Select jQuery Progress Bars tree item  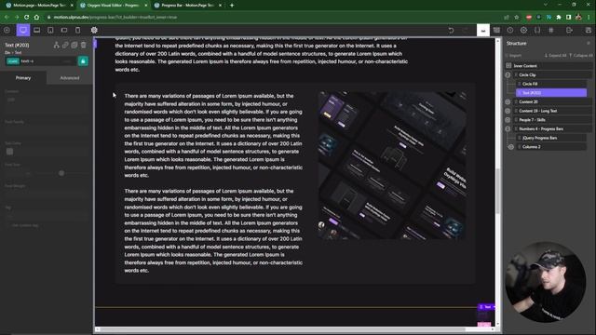[x=551, y=138]
